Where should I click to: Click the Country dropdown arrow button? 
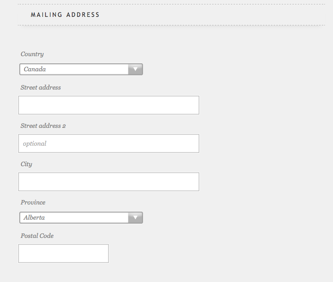[135, 69]
